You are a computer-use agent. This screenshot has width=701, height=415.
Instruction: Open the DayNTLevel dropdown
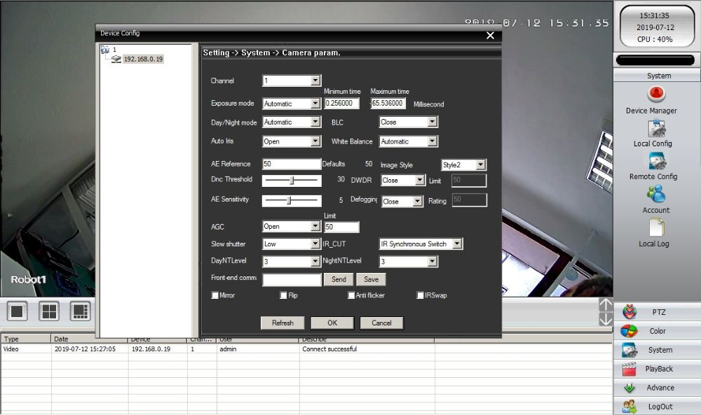[292, 262]
